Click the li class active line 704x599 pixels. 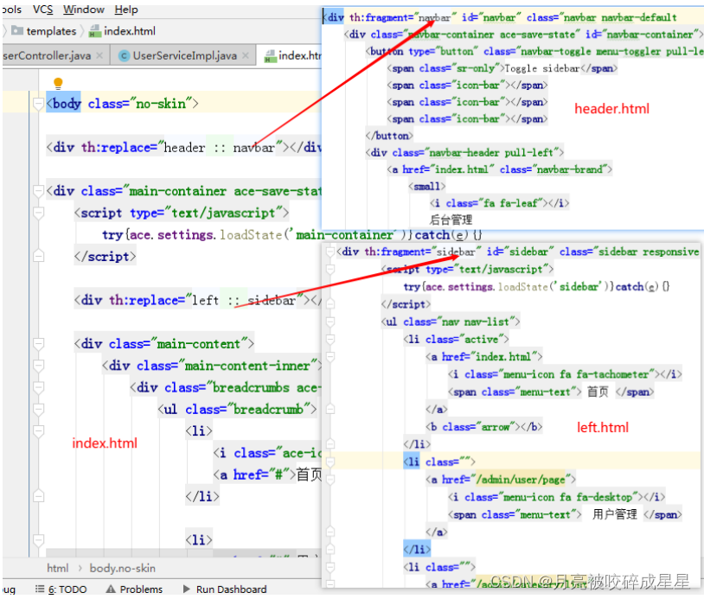456,339
